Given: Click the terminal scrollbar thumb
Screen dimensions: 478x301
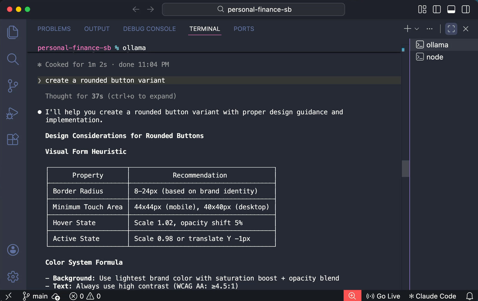Looking at the screenshot, I should 405,169.
